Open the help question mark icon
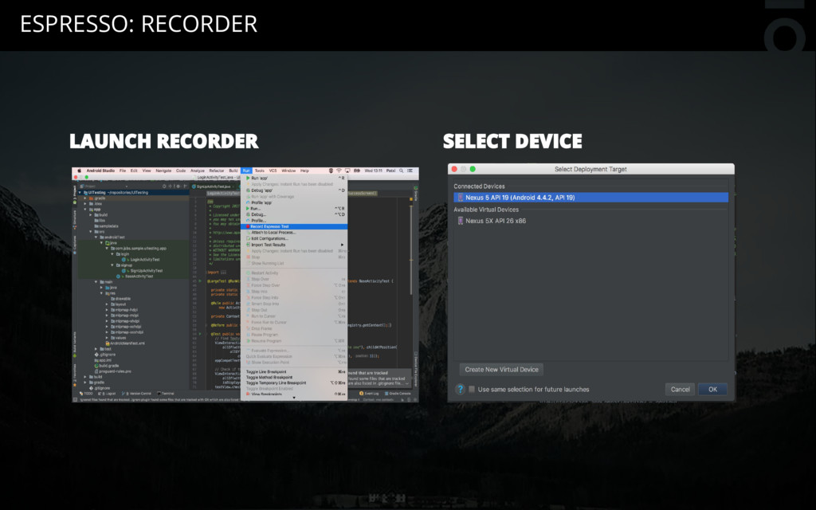816x510 pixels. point(460,389)
